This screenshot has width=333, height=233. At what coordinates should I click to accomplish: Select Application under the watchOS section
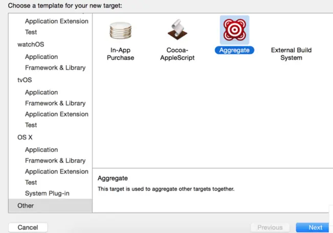[x=41, y=57]
